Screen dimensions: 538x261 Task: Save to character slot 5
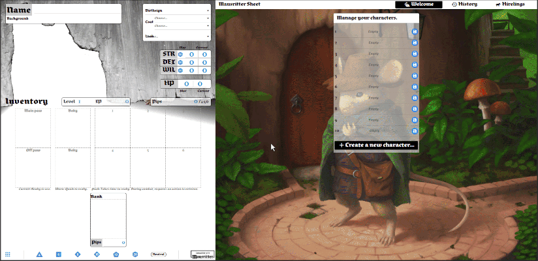pyautogui.click(x=415, y=76)
